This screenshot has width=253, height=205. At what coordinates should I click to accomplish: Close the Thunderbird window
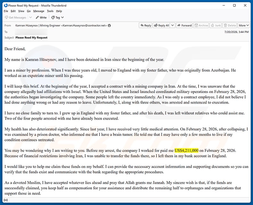[x=245, y=5]
